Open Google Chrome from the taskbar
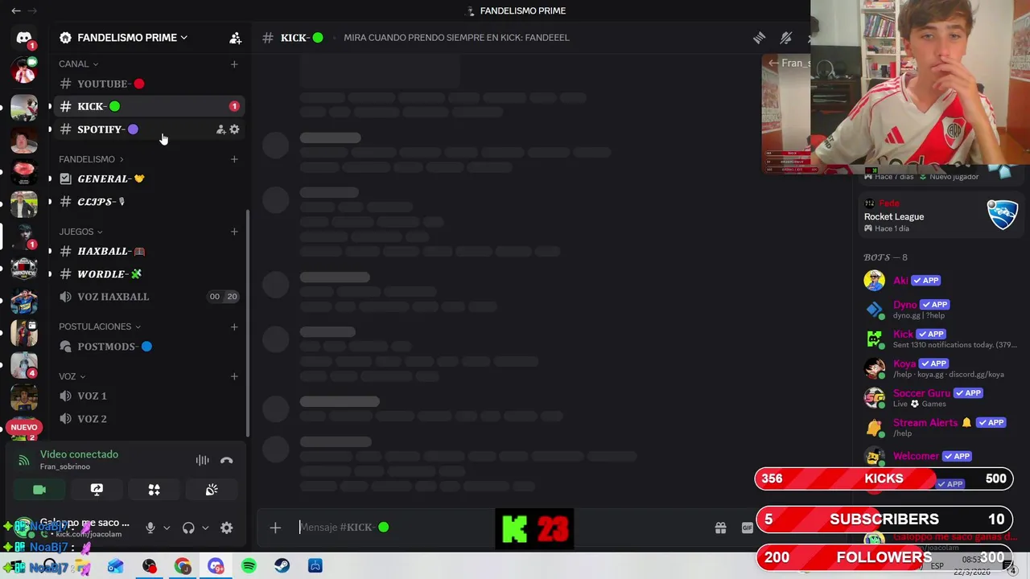 pyautogui.click(x=183, y=566)
